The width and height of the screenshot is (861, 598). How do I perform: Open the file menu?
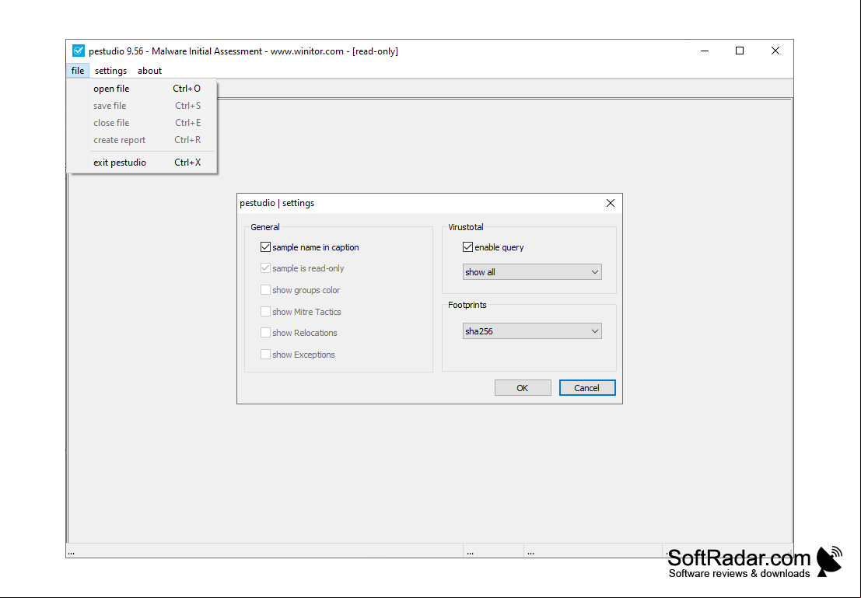78,70
